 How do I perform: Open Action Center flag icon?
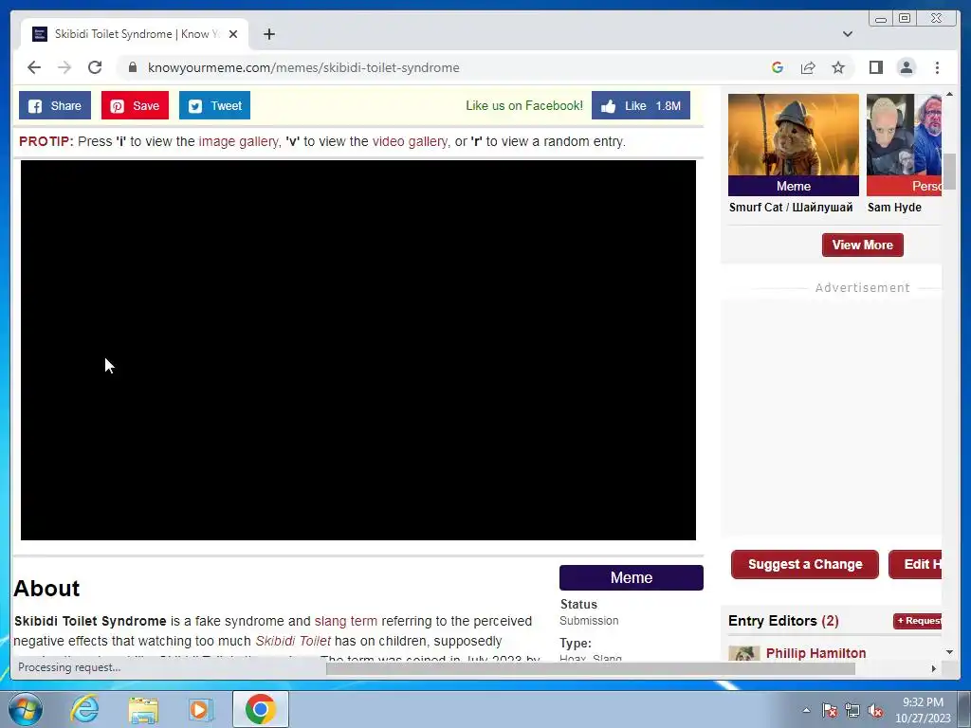829,710
